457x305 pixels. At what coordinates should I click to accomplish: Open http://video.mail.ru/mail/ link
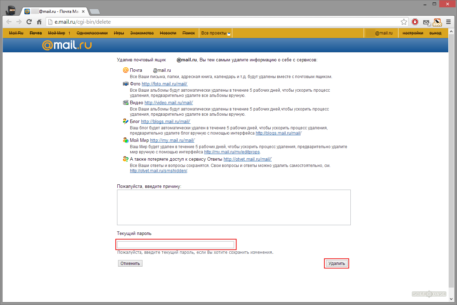pos(169,102)
